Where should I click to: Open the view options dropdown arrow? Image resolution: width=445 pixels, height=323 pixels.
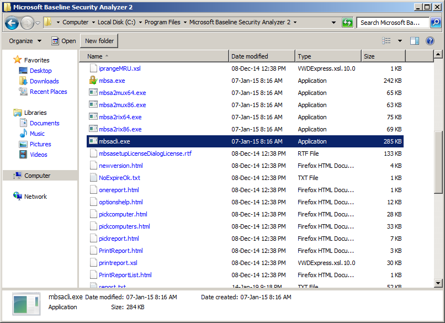click(400, 41)
